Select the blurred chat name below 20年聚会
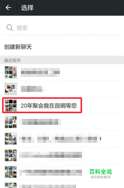The image size is (124, 188). point(40,122)
